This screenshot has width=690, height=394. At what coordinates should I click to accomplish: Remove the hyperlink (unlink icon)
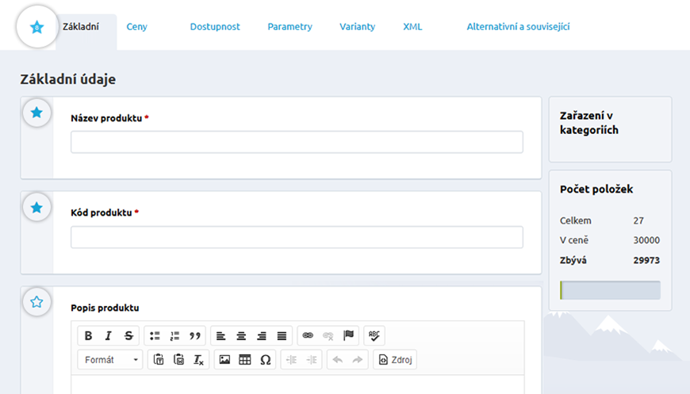[328, 335]
